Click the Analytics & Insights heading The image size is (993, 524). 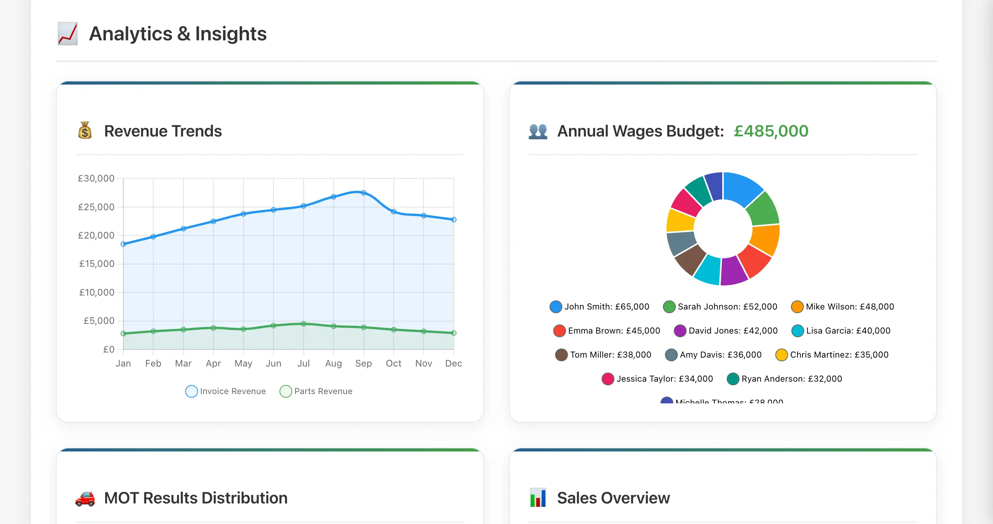178,34
